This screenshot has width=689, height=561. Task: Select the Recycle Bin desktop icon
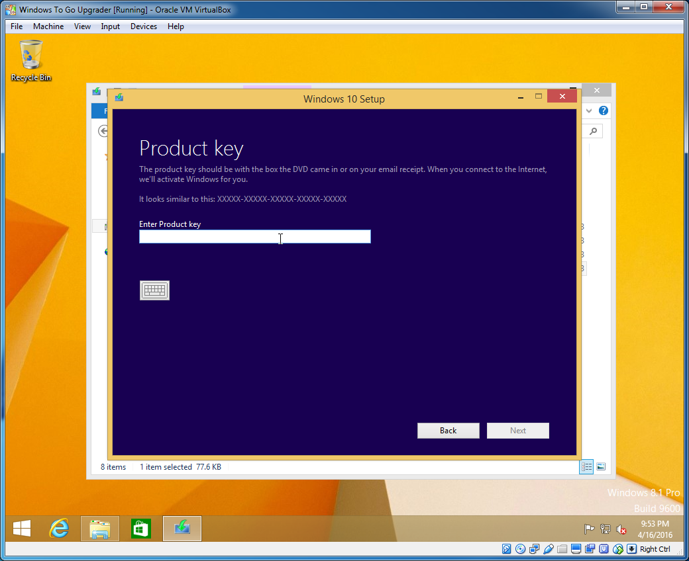pos(31,61)
